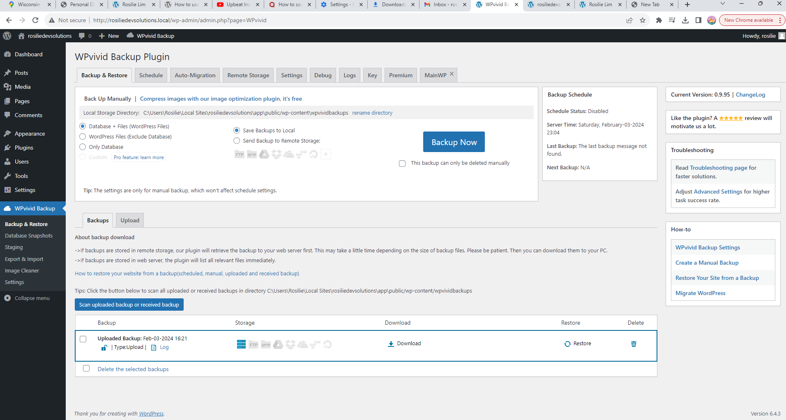
Task: Click the Backup Now button
Action: click(454, 142)
